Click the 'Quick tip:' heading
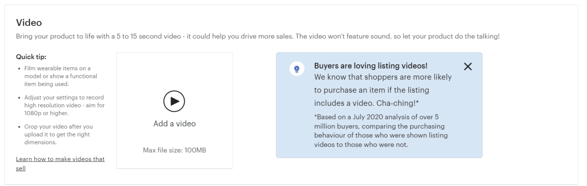Screen dimensions: 587x186 pos(31,57)
